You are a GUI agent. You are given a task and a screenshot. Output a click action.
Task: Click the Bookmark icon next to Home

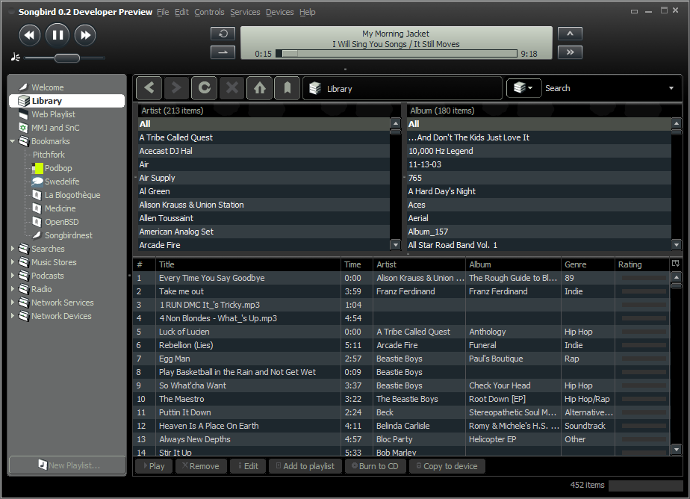287,87
